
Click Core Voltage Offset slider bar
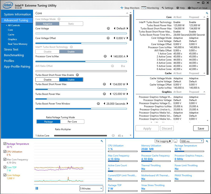point(81,43)
